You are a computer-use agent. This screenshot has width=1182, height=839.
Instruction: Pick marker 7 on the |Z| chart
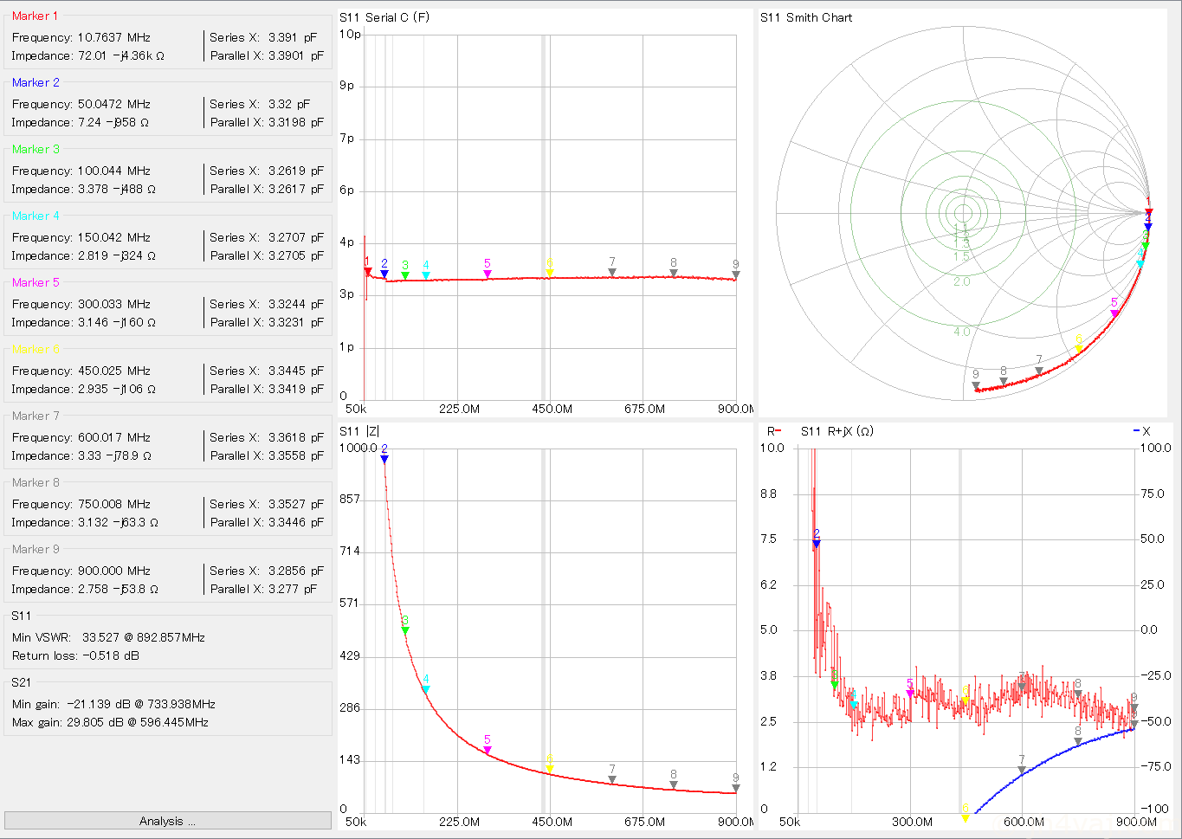(x=612, y=779)
